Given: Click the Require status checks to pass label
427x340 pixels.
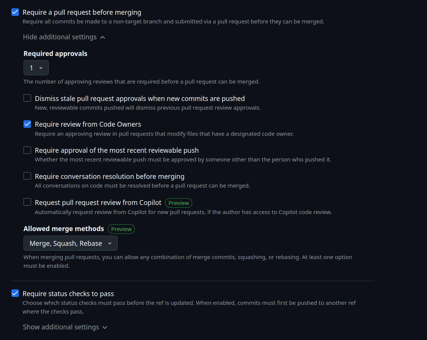Looking at the screenshot, I should click(x=68, y=293).
